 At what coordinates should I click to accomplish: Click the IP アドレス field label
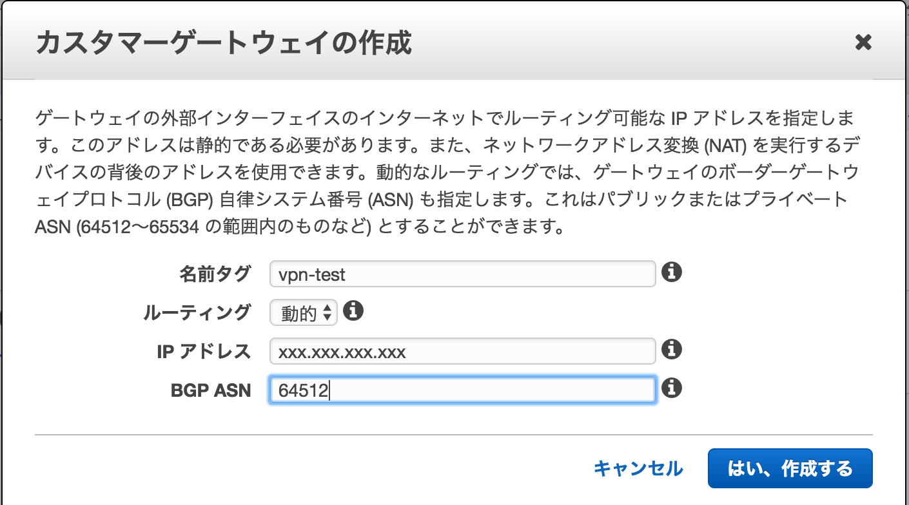pyautogui.click(x=203, y=351)
